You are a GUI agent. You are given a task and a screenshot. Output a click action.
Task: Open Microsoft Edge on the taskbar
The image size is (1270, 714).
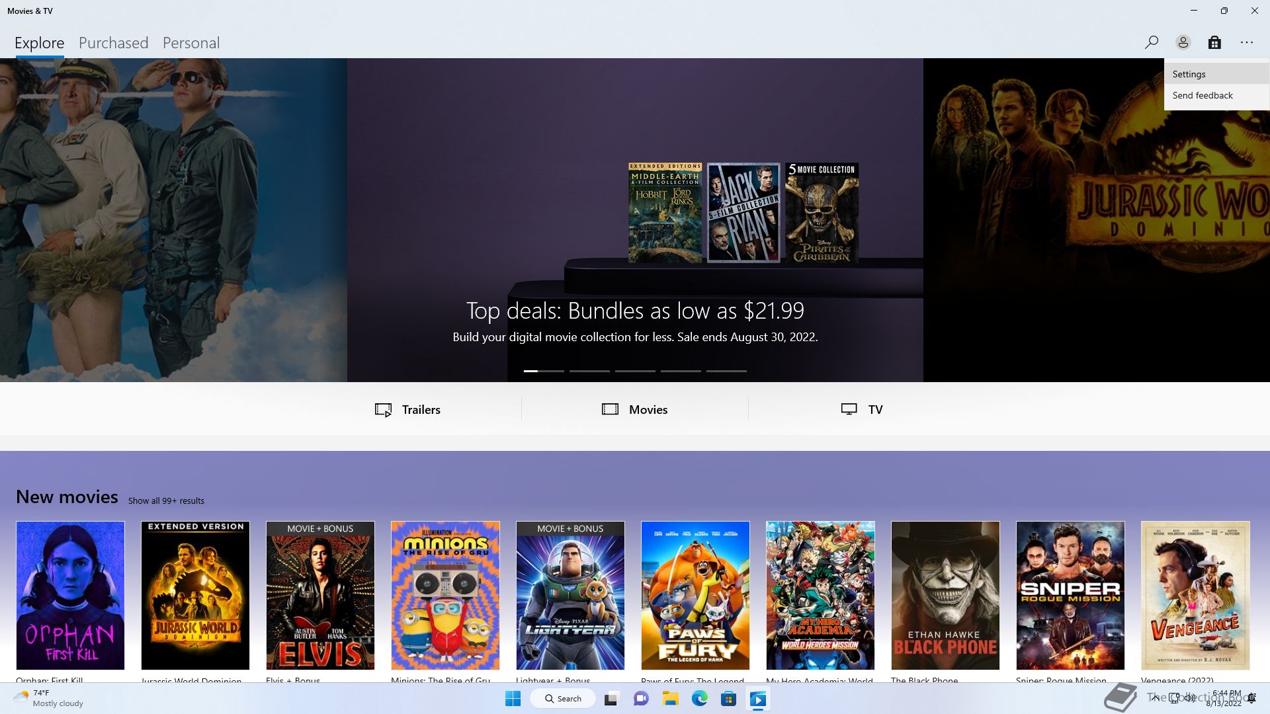(x=699, y=699)
